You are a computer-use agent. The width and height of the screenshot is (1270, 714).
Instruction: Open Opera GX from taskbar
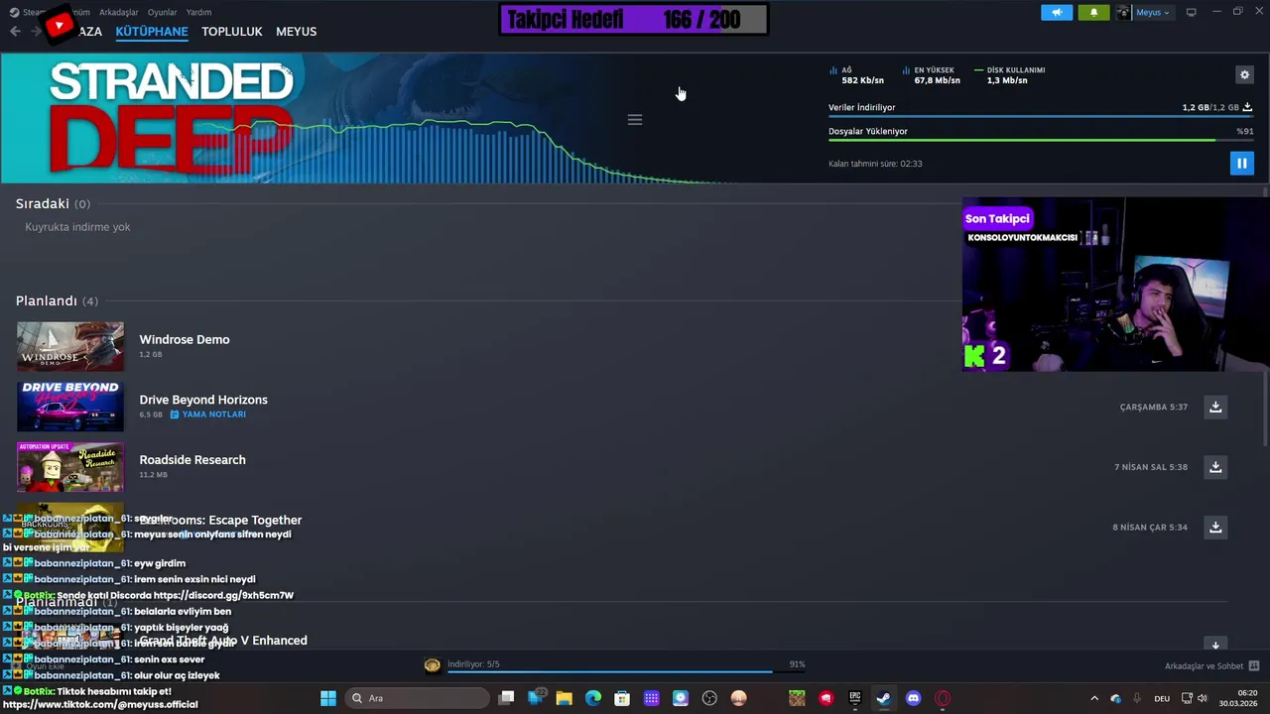[x=943, y=698]
